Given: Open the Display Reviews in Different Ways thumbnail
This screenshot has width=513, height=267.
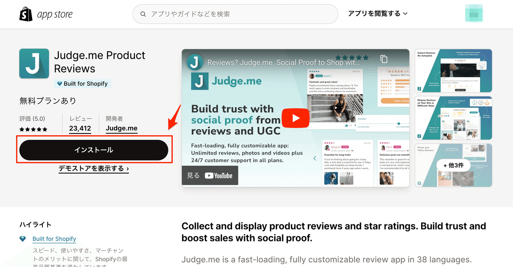Looking at the screenshot, I should tap(454, 118).
